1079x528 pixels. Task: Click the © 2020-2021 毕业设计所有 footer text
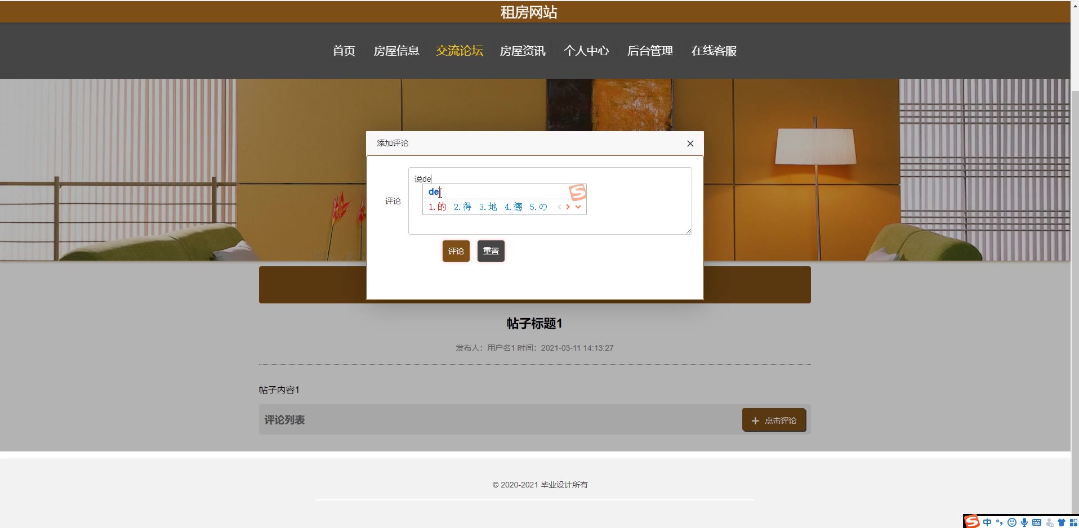pyautogui.click(x=540, y=485)
